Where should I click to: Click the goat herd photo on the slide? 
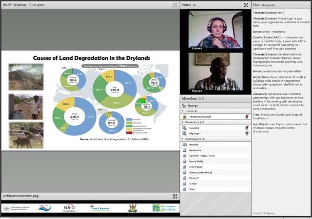pyautogui.click(x=26, y=135)
